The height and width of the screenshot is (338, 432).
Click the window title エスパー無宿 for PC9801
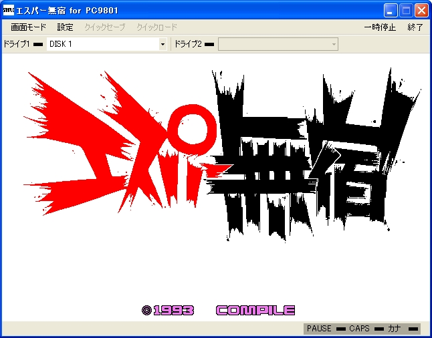pyautogui.click(x=68, y=11)
